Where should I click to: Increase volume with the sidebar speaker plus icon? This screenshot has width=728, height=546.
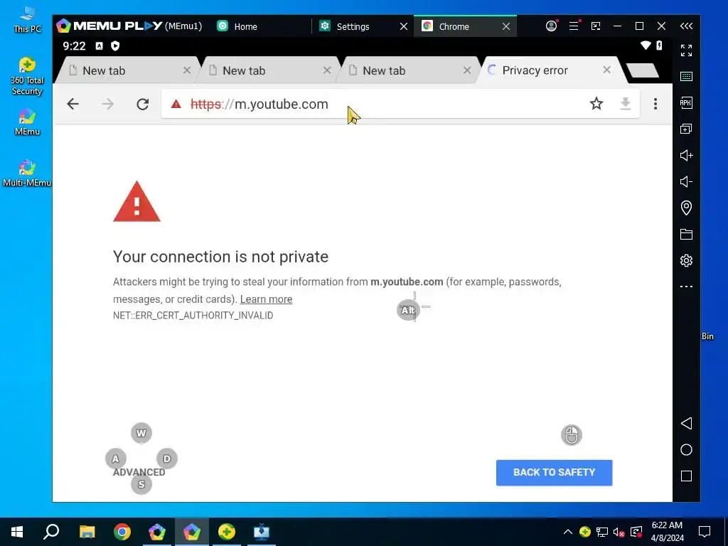point(686,155)
